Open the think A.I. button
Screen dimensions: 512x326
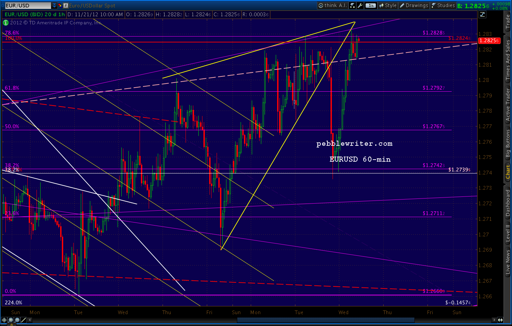[x=332, y=5]
